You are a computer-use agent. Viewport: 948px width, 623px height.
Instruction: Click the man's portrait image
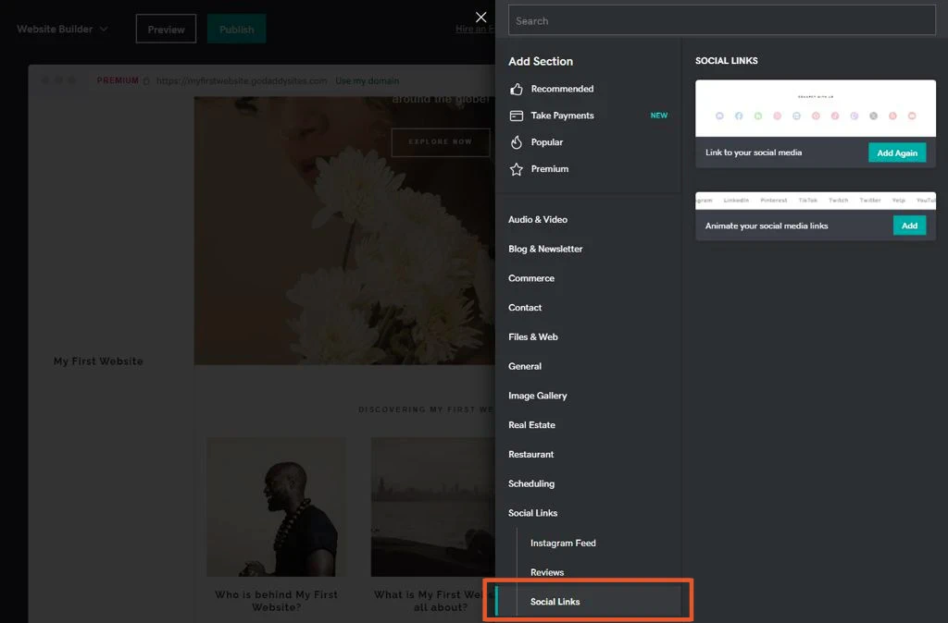click(x=277, y=507)
